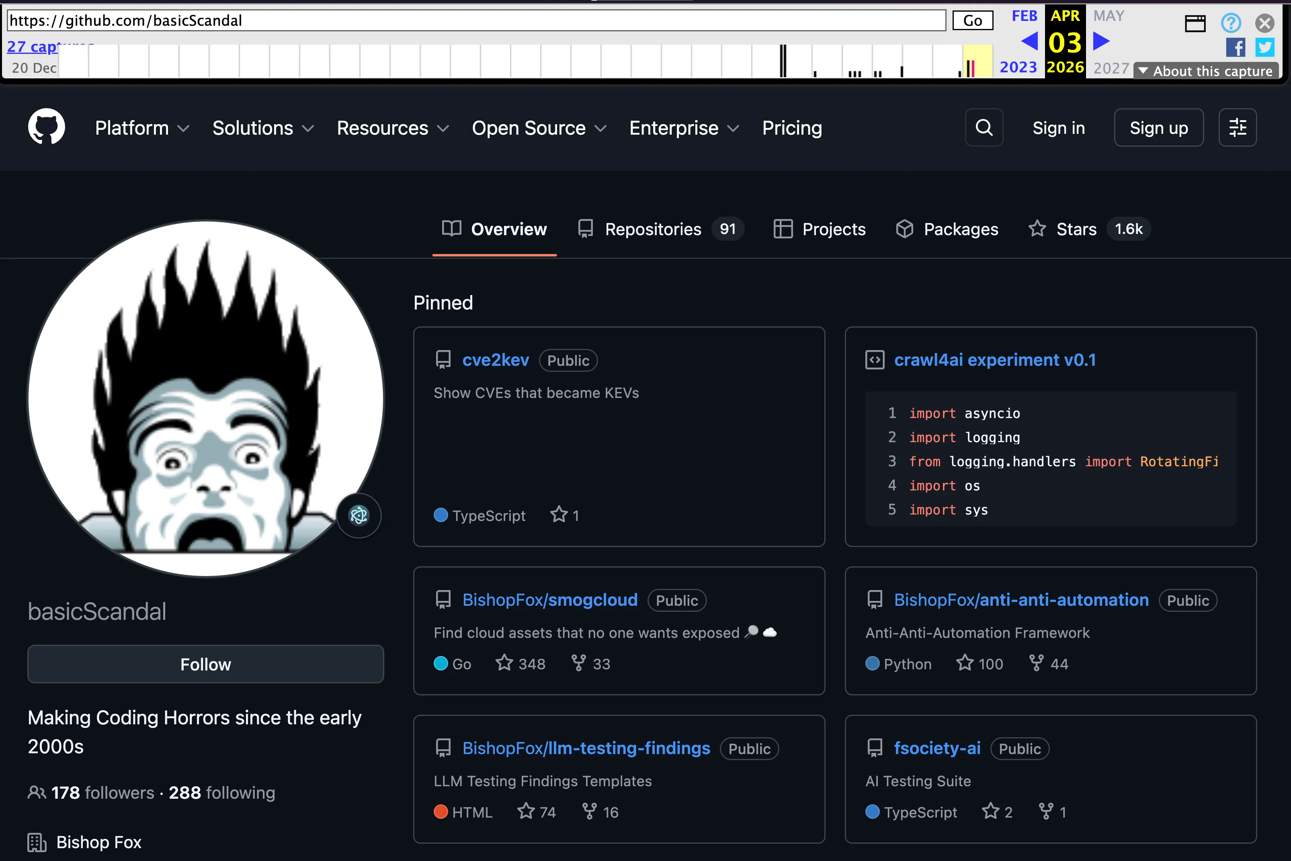Click the Wayback help question mark icon
Screen dimensions: 1291x861
point(1231,23)
